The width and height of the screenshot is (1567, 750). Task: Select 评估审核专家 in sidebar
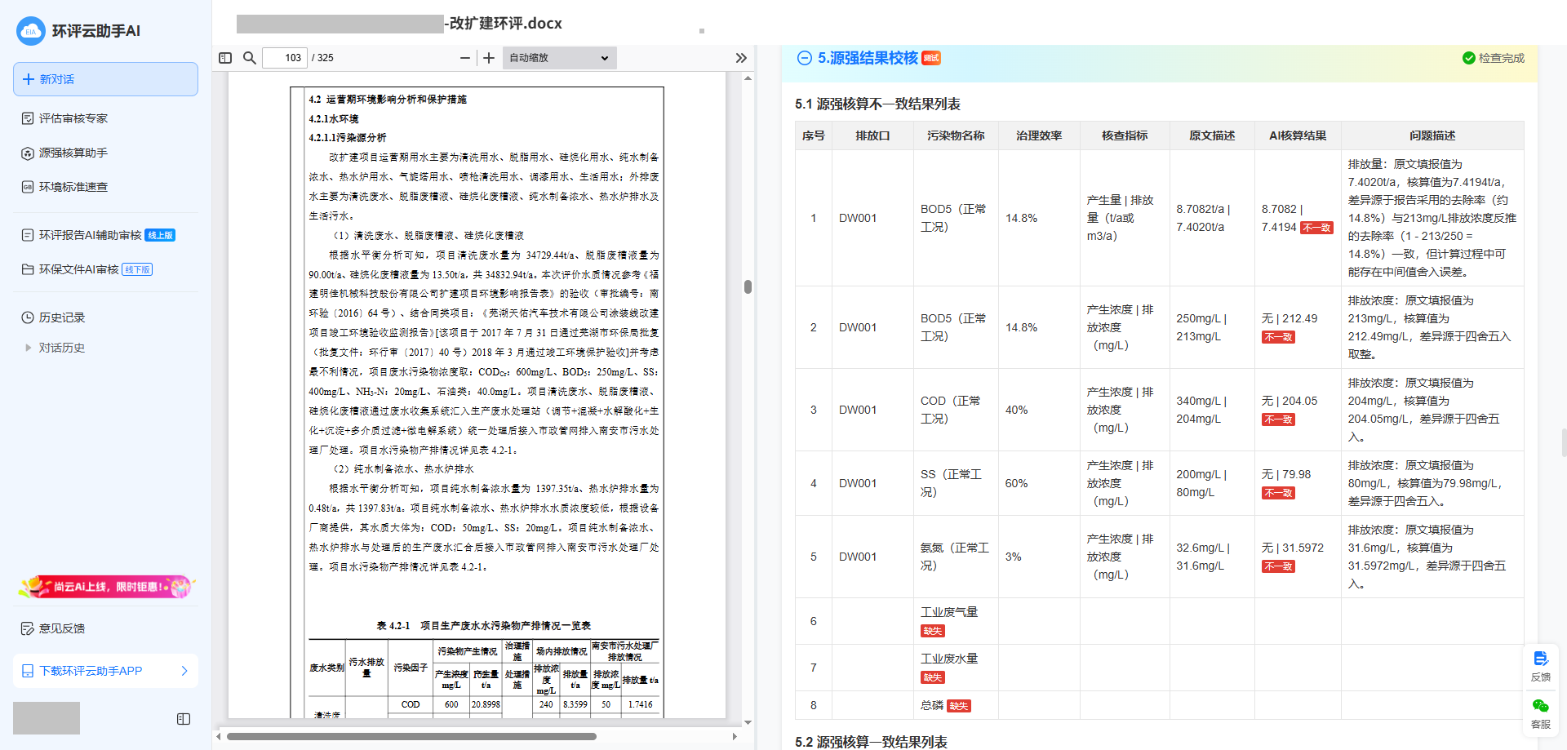[73, 118]
